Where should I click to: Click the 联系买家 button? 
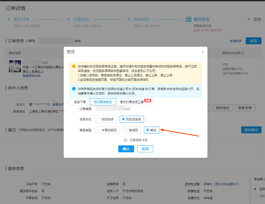[x=245, y=108]
